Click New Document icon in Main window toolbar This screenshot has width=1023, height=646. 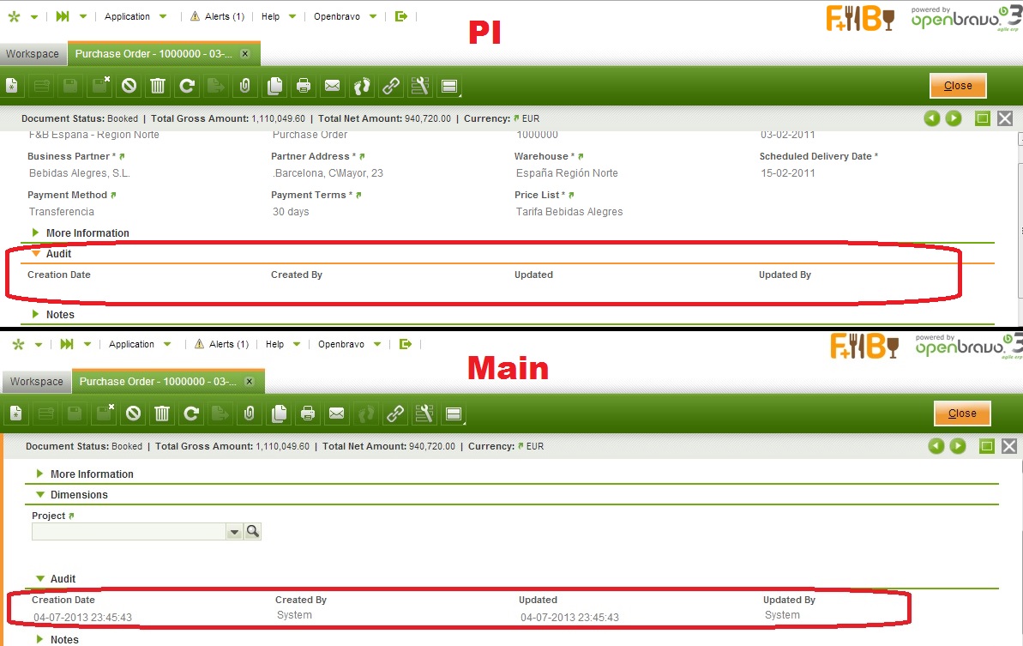16,413
